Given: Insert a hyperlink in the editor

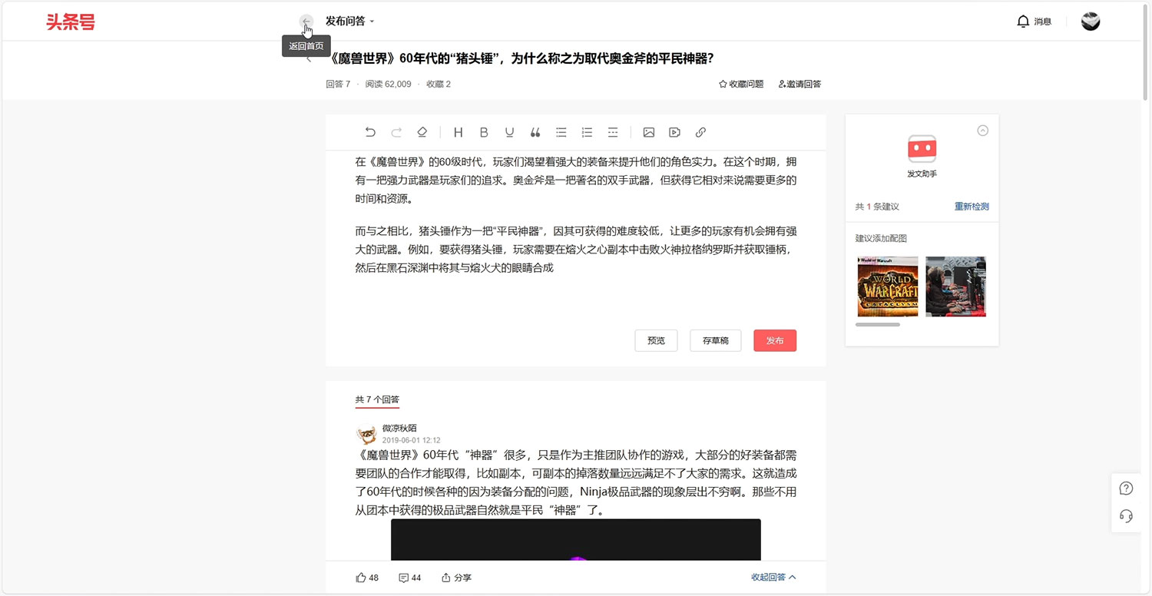Looking at the screenshot, I should click(x=700, y=132).
